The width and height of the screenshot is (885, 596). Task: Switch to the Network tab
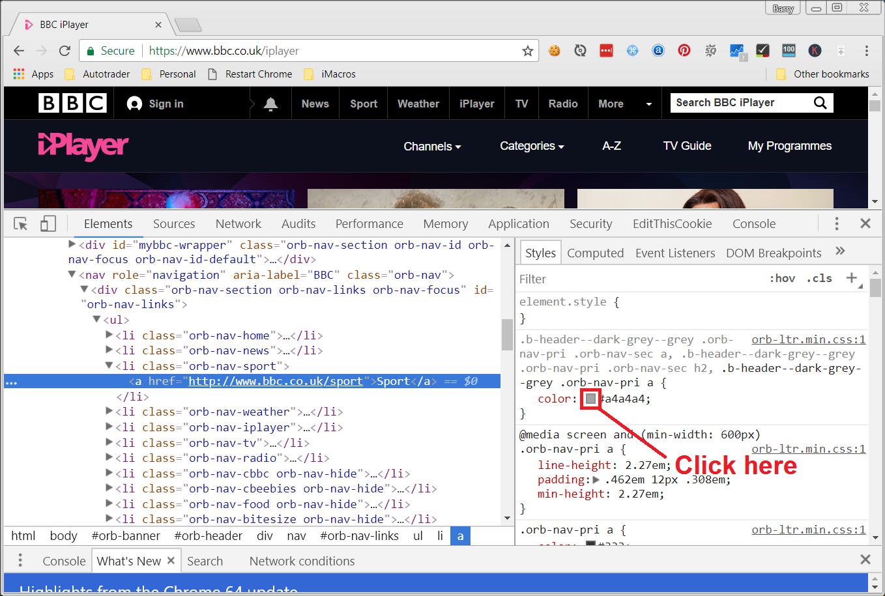click(x=238, y=223)
